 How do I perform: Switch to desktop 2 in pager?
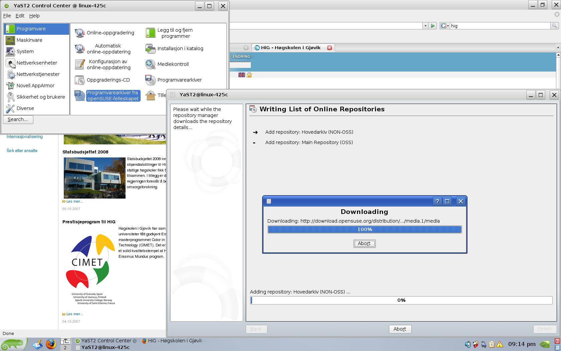tap(65, 348)
